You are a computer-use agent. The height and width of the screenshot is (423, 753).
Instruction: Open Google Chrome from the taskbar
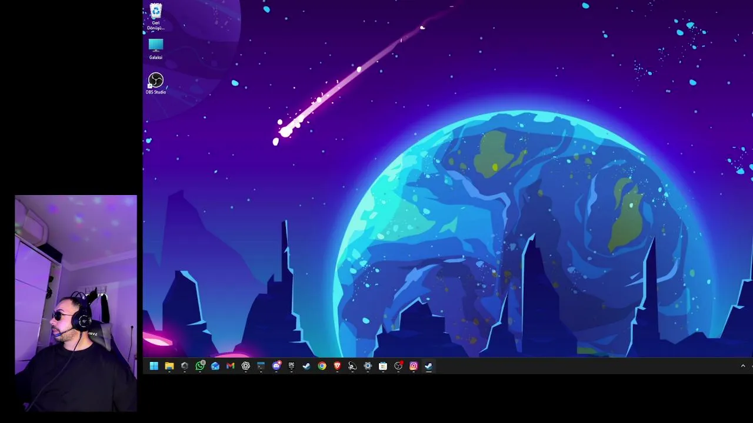pos(322,366)
